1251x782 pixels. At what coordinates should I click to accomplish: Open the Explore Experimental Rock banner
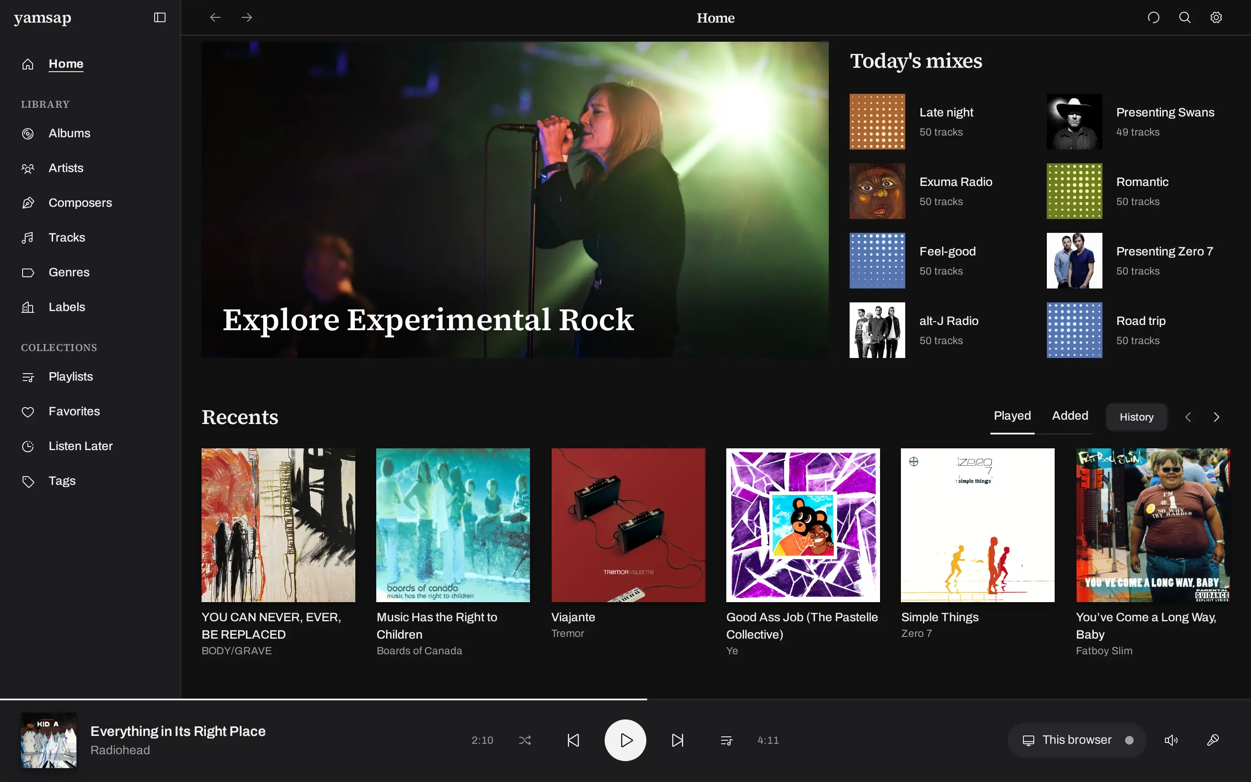(x=515, y=200)
